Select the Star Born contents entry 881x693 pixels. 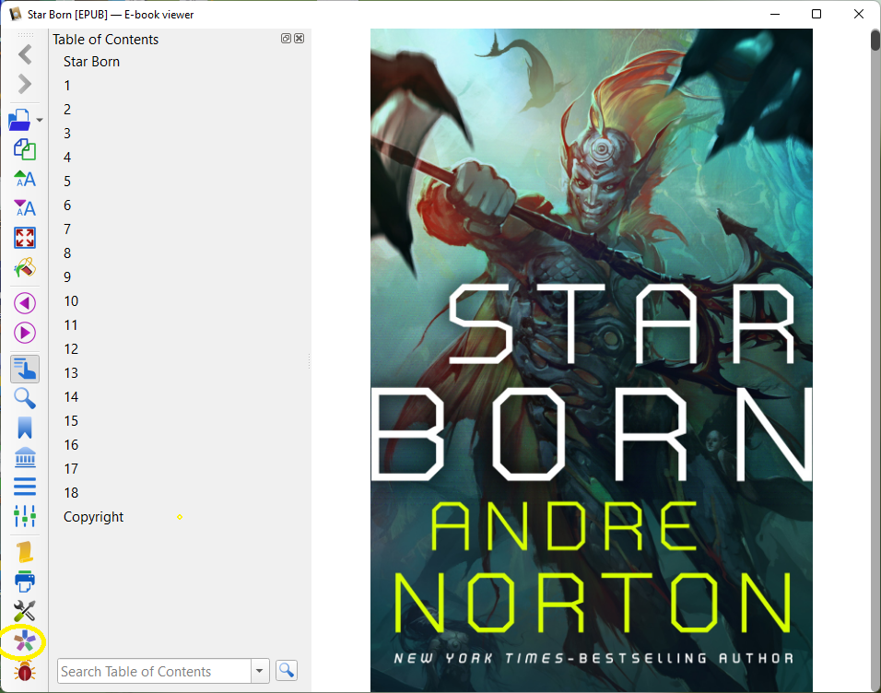coord(91,62)
